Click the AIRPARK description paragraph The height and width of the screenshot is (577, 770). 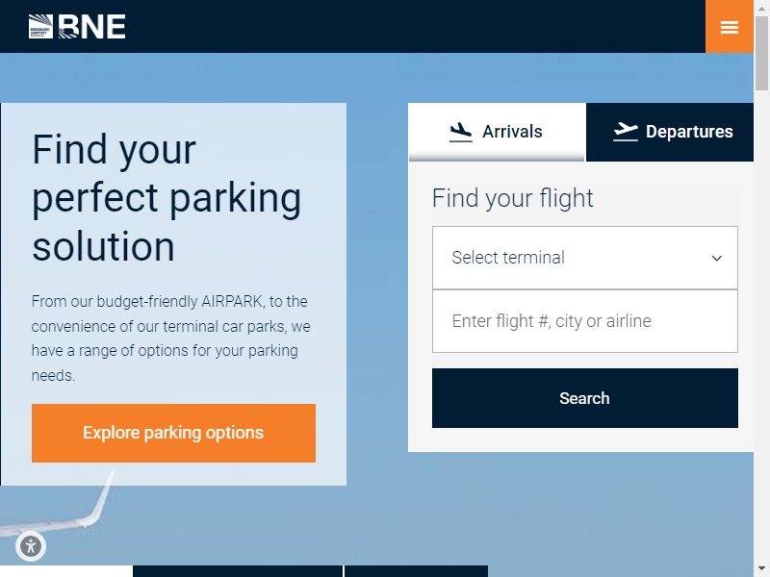pos(171,339)
